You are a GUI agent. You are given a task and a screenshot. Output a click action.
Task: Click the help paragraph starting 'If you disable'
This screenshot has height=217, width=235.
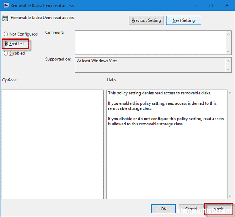(x=166, y=121)
